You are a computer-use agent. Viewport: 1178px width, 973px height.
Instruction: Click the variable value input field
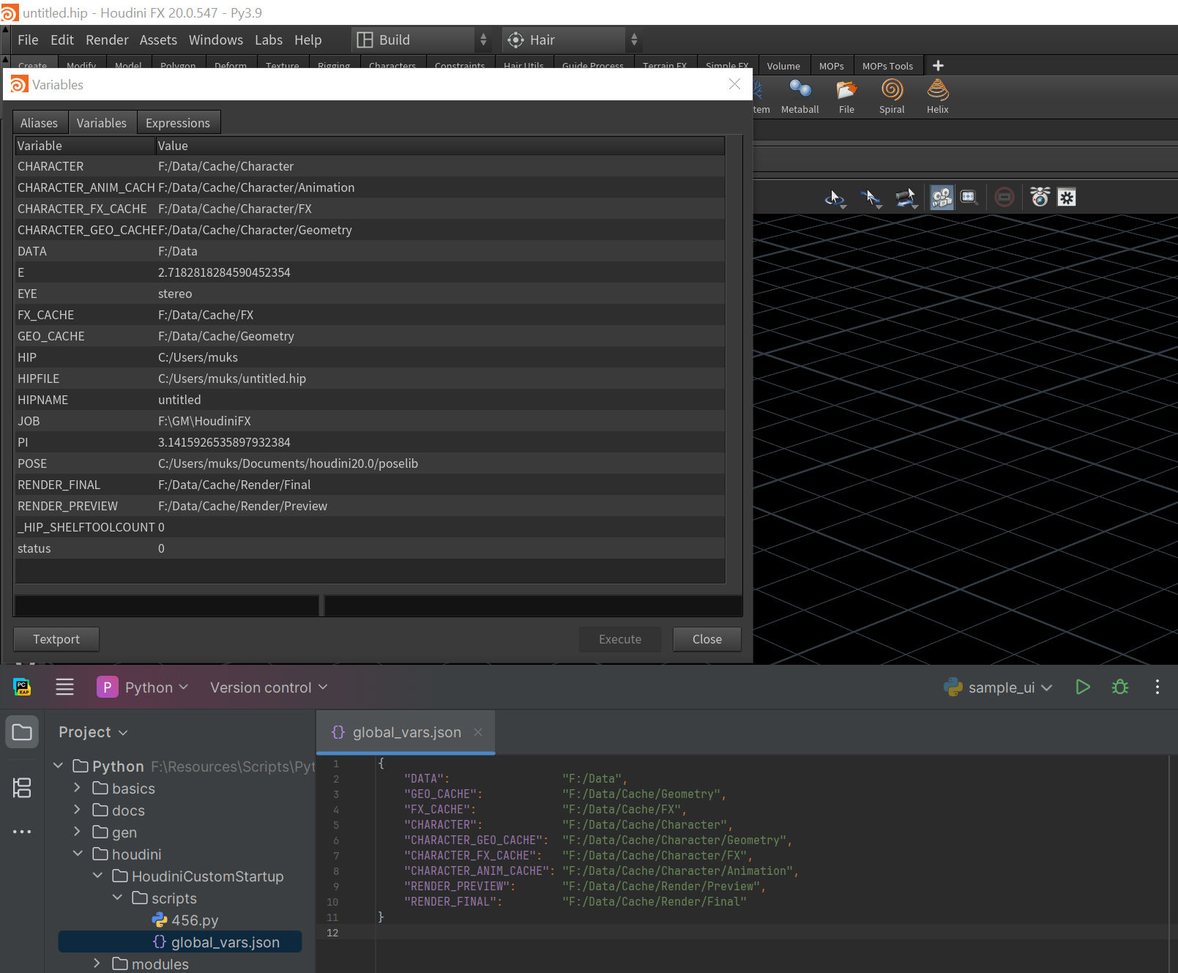tap(533, 605)
